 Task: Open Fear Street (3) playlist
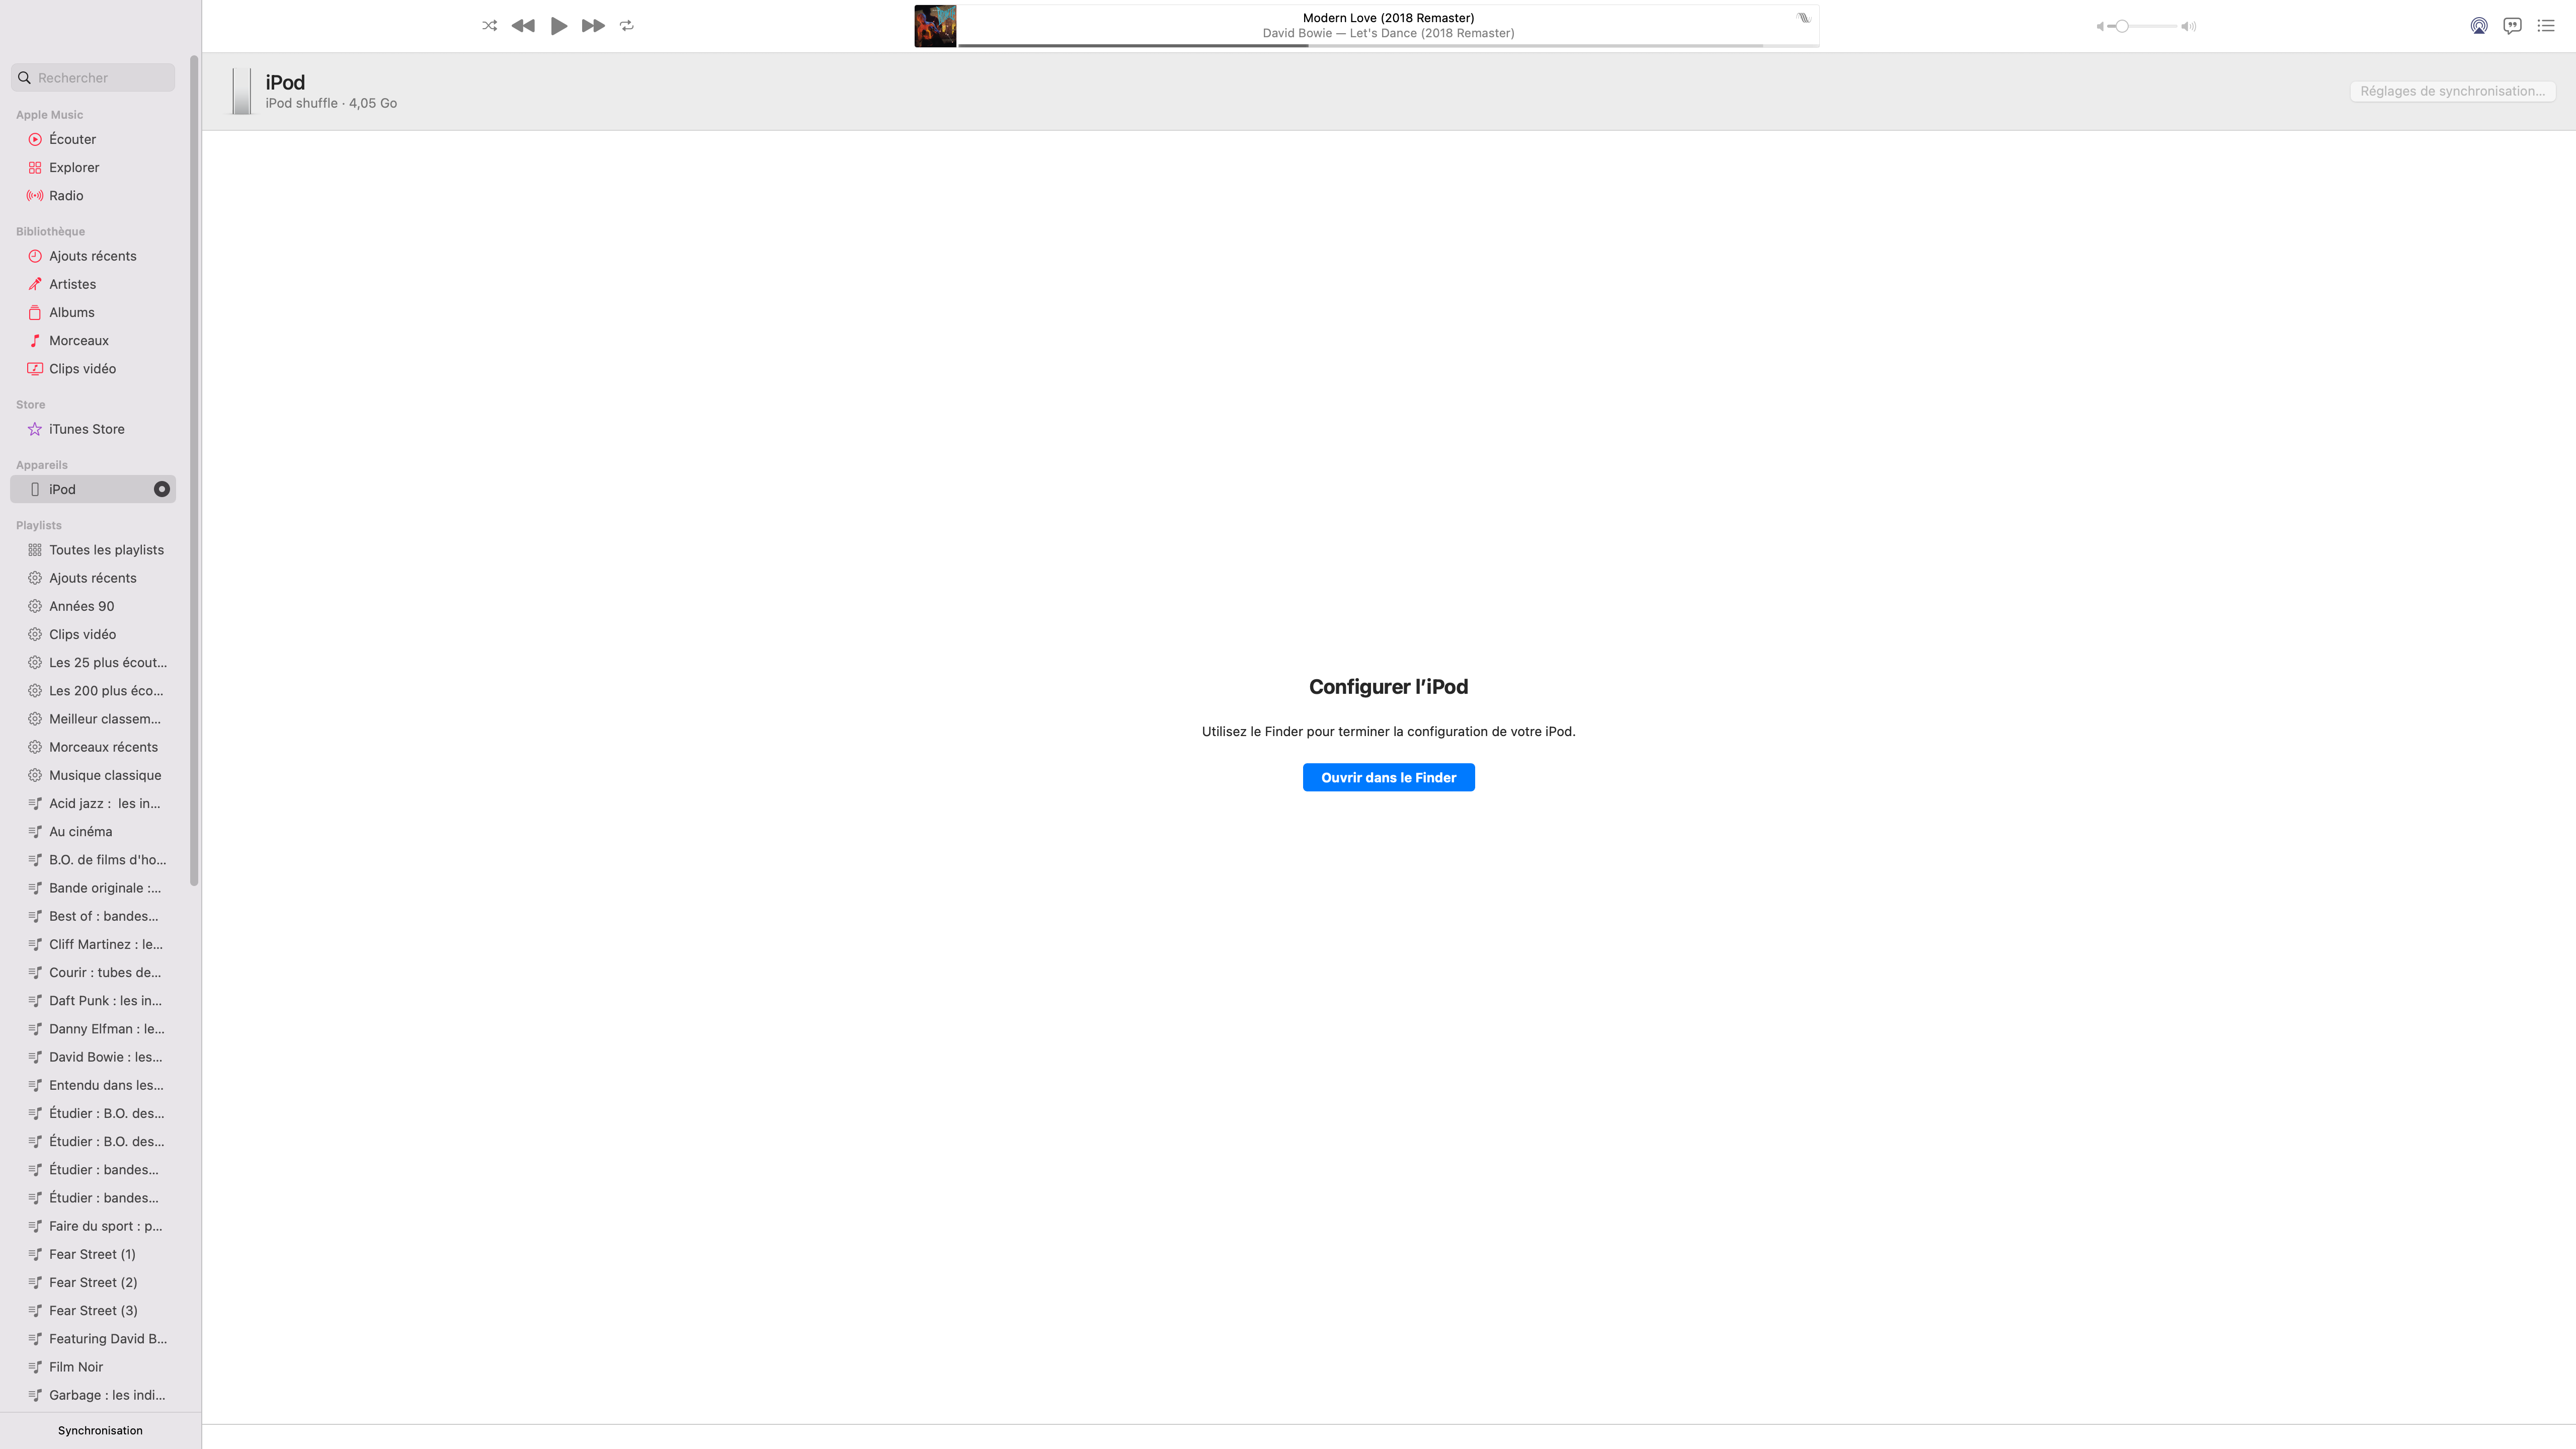[x=93, y=1310]
